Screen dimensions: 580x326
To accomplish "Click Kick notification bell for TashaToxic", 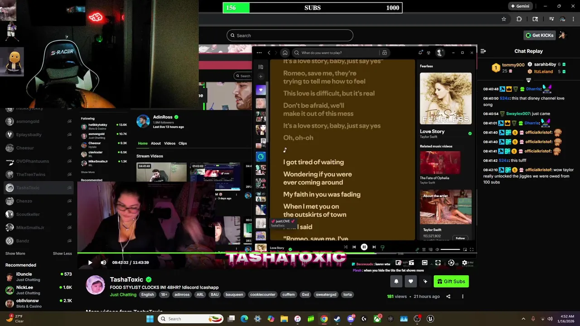I will pos(396,281).
